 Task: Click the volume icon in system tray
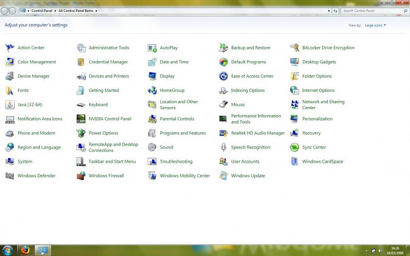(380, 251)
